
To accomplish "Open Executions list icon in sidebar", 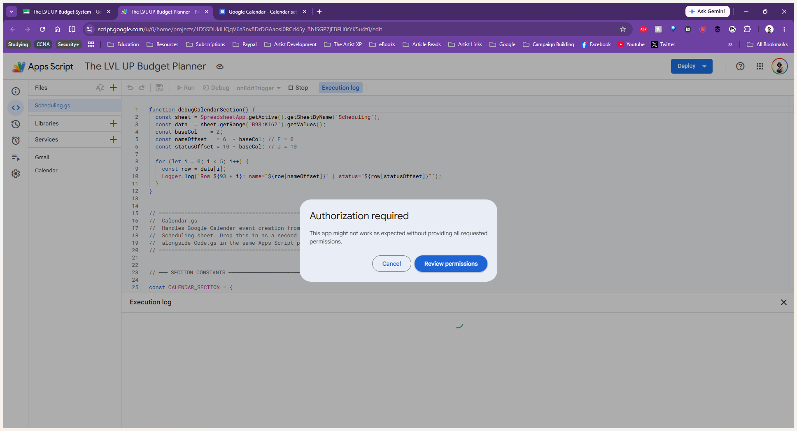I will pos(16,157).
